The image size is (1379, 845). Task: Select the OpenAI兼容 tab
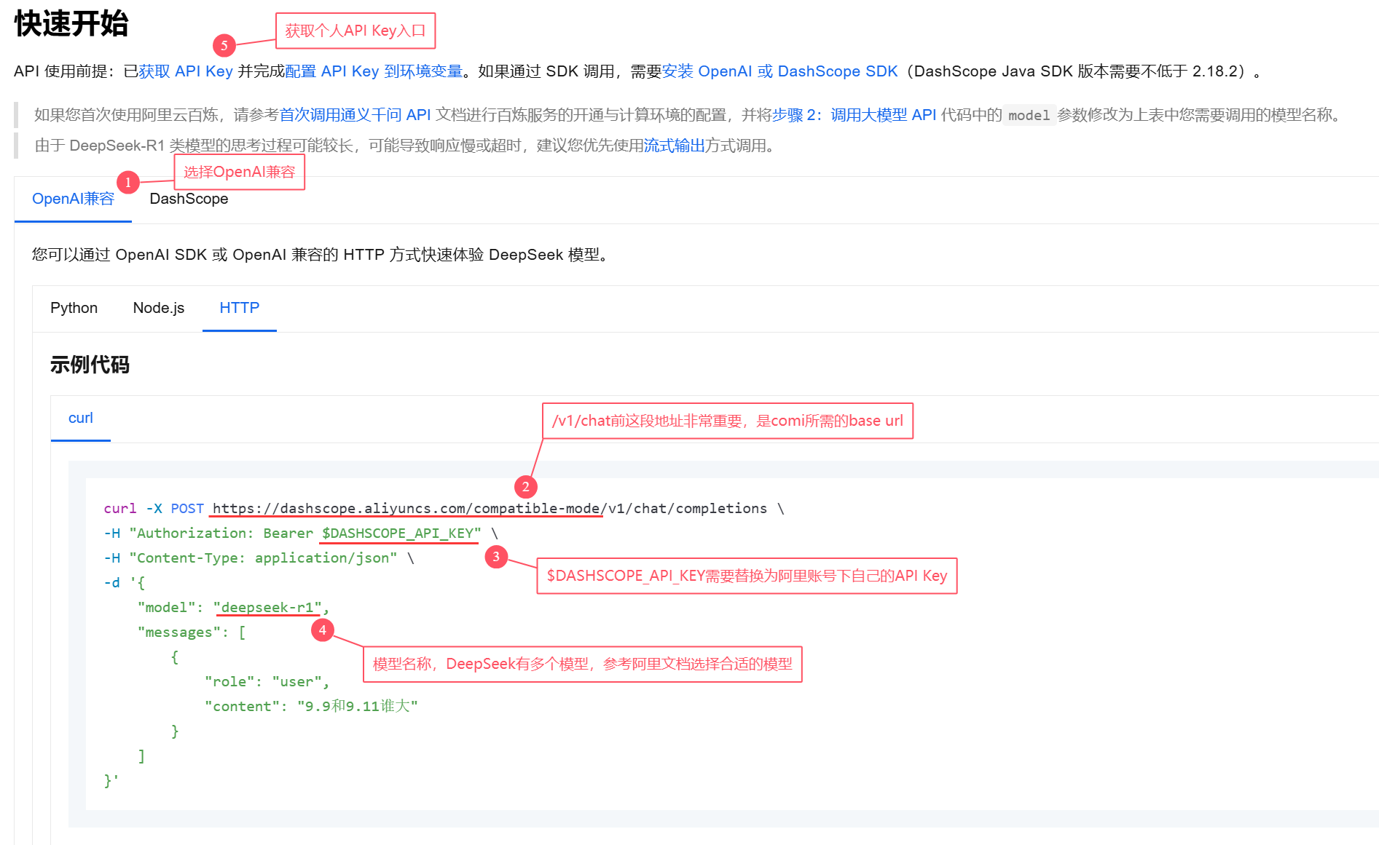click(73, 199)
